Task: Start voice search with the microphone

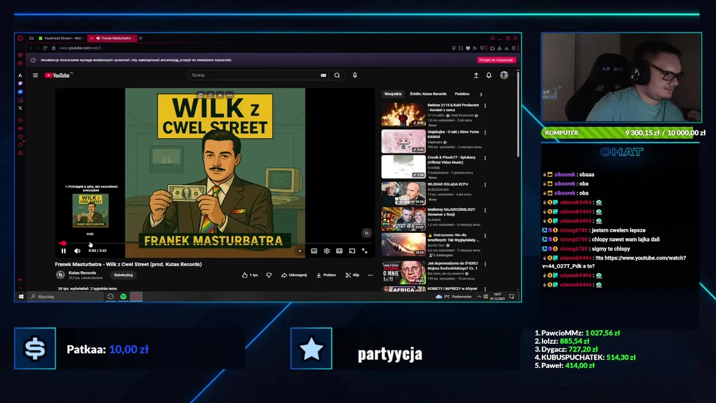Action: point(355,75)
